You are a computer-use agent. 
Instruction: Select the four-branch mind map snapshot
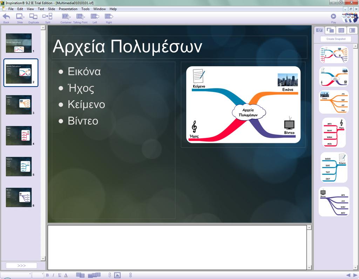(x=334, y=77)
